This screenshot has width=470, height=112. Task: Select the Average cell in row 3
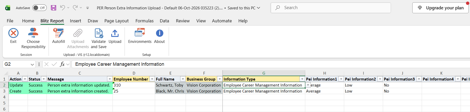pos(325,91)
